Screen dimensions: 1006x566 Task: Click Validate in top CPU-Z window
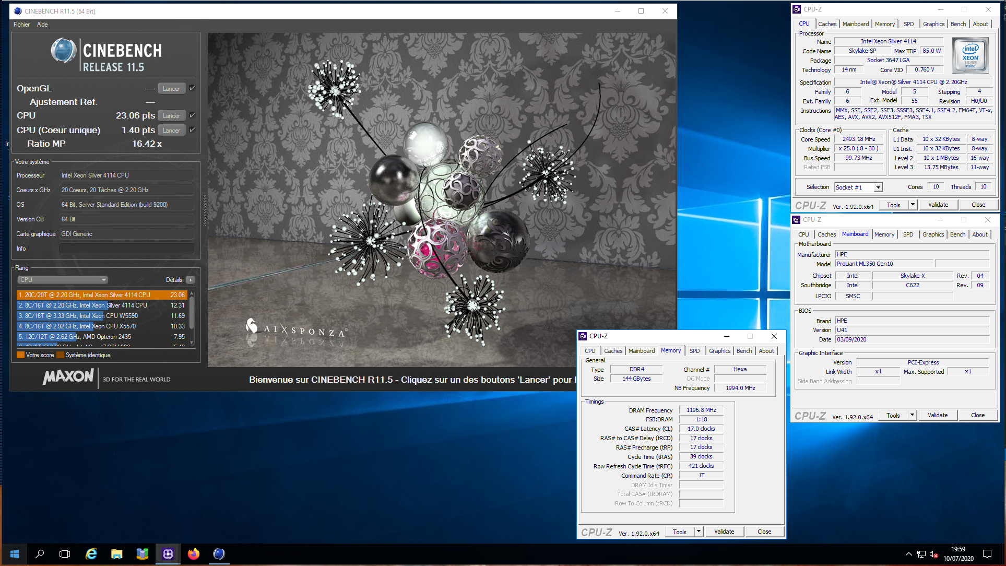(938, 205)
